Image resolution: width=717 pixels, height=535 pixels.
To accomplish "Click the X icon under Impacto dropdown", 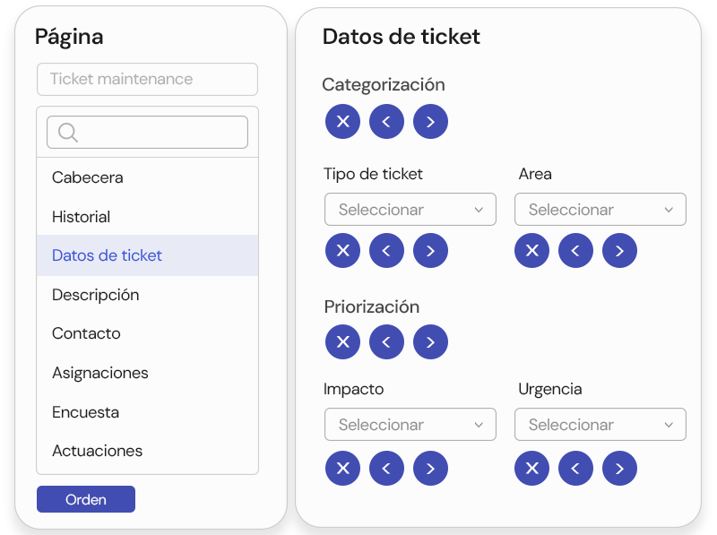I will 342,468.
